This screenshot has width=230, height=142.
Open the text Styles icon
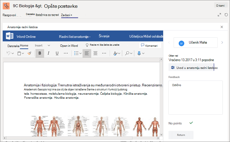[x=115, y=53]
